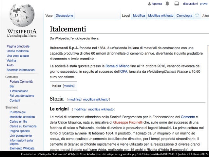Open the Cronologia tab
Viewport: 209px width, 157px height.
[x=184, y=15]
